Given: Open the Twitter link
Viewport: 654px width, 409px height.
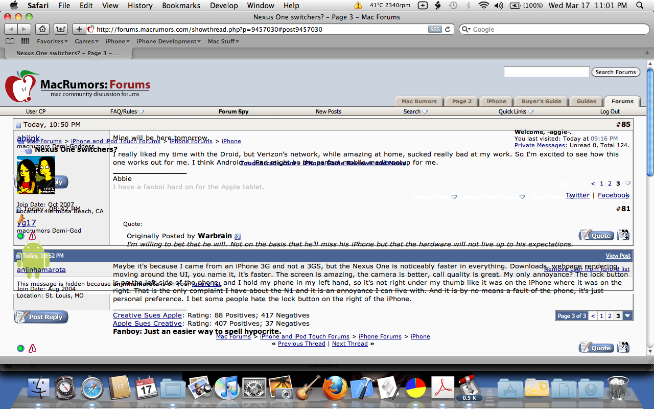Looking at the screenshot, I should (577, 195).
